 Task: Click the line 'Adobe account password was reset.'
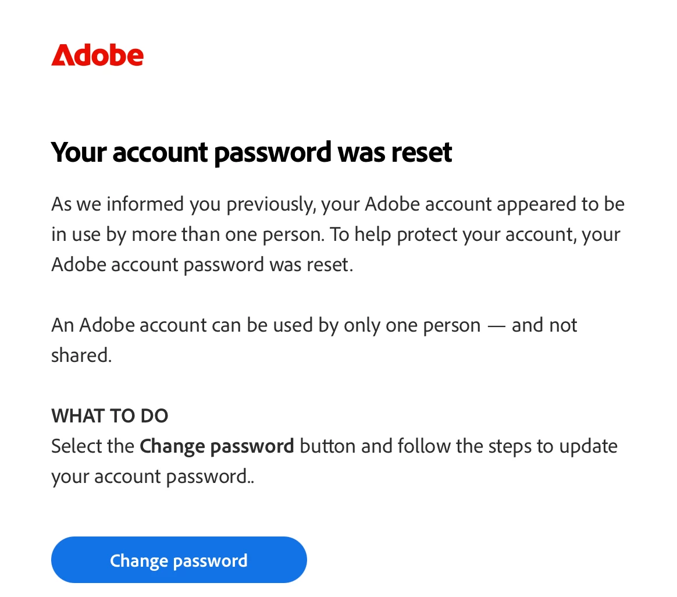(x=202, y=265)
